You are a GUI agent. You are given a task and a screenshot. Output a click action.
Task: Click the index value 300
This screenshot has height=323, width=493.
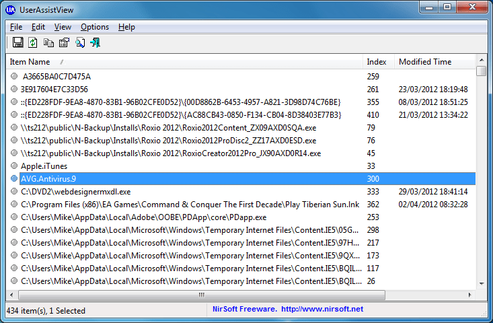click(373, 178)
